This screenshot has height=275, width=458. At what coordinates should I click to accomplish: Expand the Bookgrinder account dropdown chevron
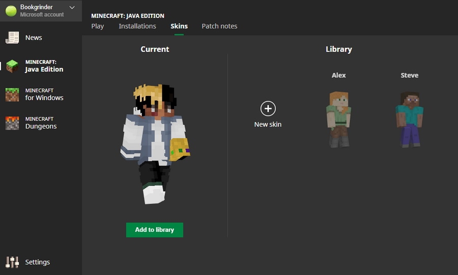pos(72,8)
